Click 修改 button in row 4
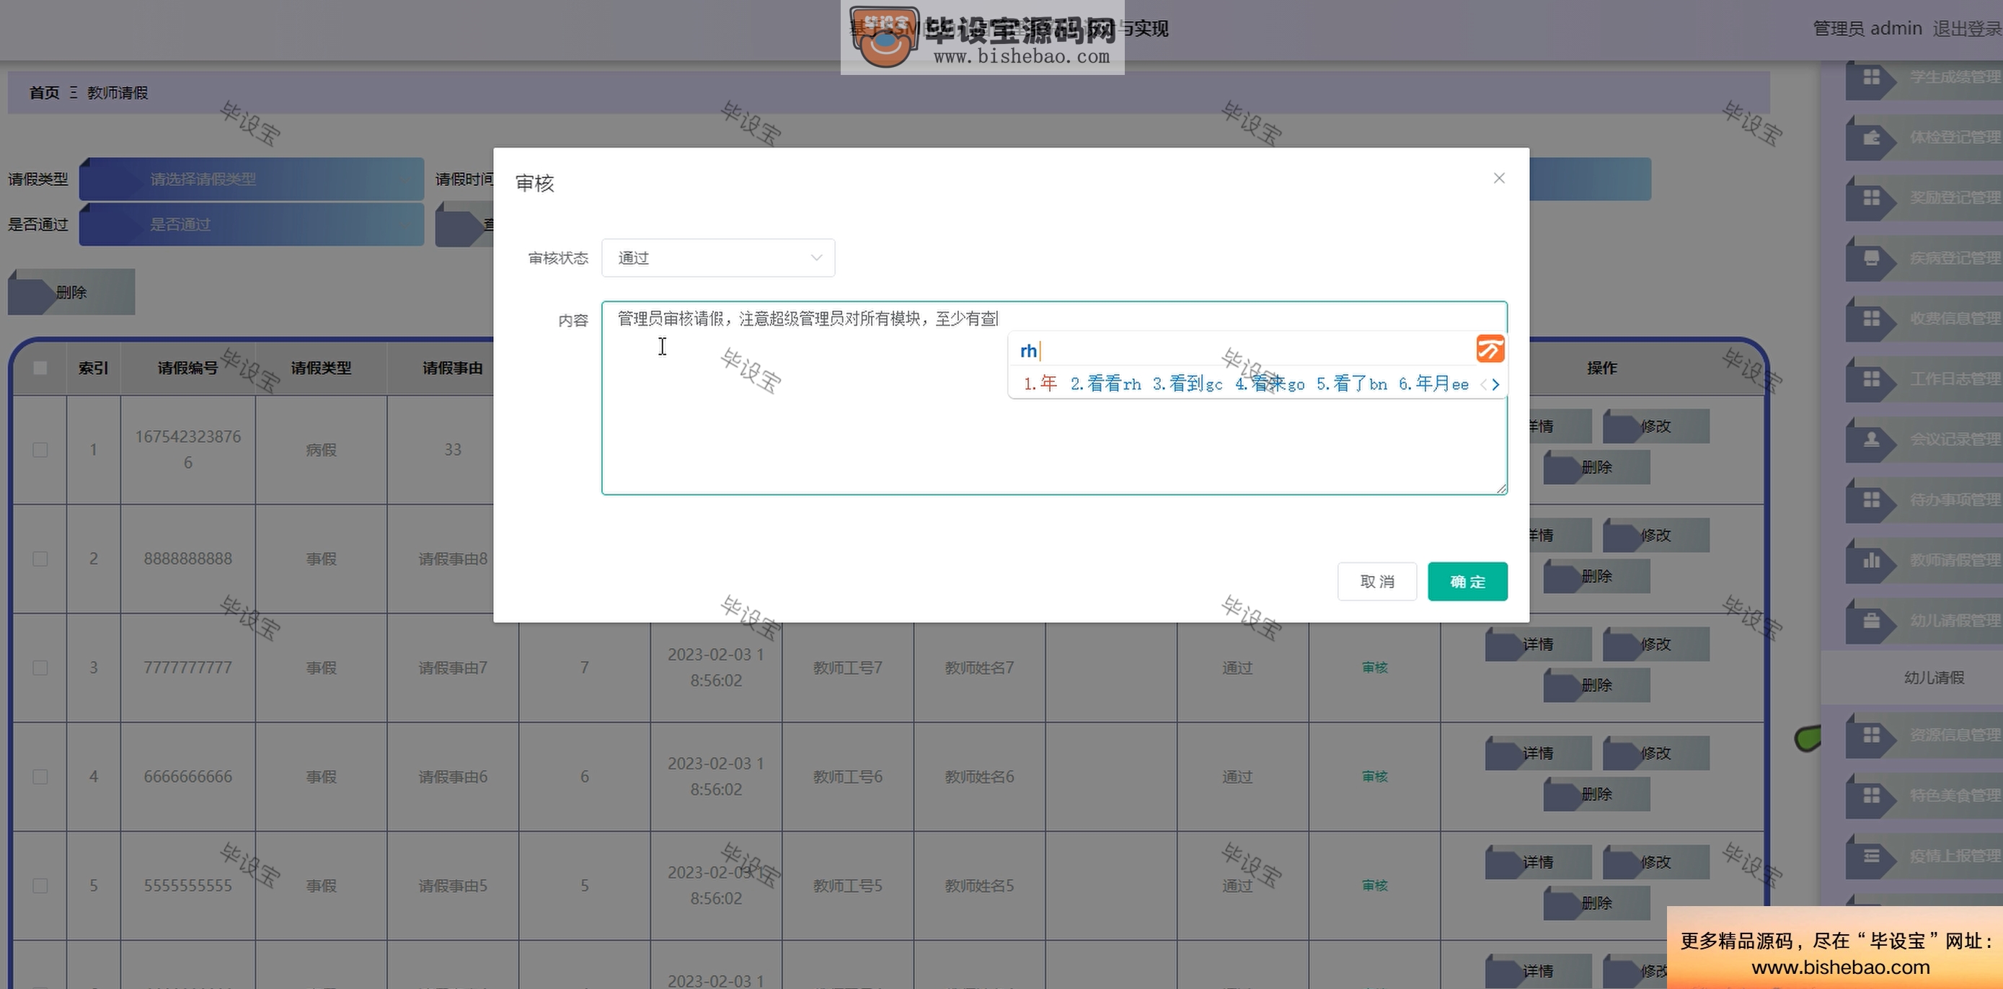Viewport: 2003px width, 989px height. 1655,753
